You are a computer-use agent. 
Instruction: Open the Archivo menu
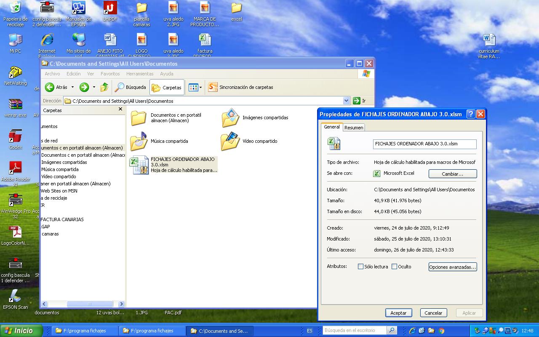(x=52, y=74)
